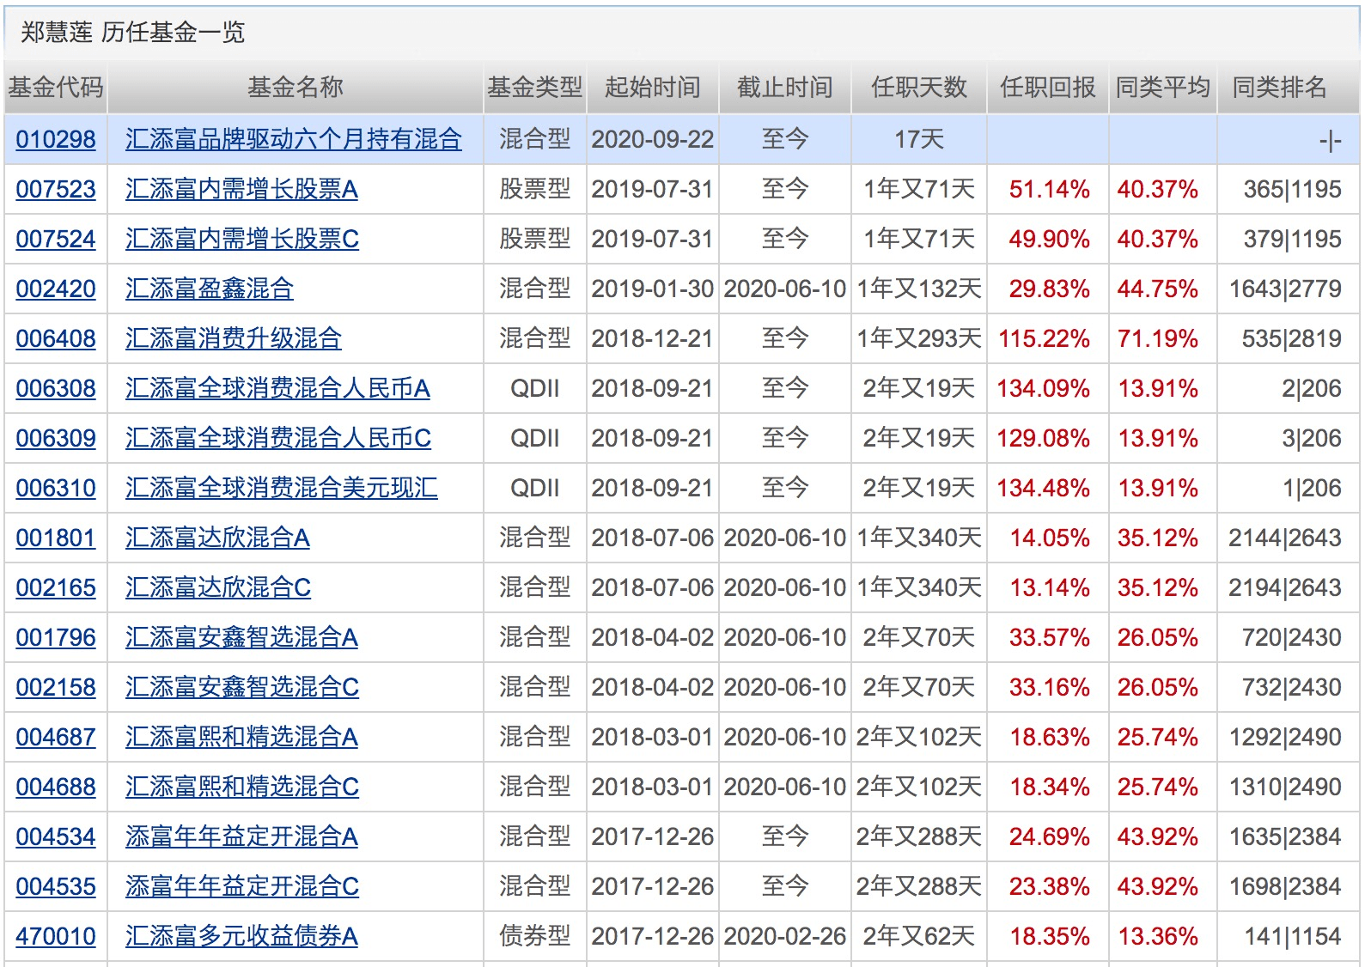
Task: Click the 任职天数 column header
Action: click(x=918, y=87)
